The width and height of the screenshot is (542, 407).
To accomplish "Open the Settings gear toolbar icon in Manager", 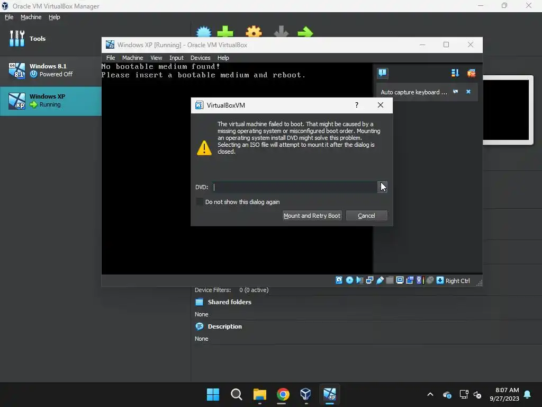I will tap(254, 31).
